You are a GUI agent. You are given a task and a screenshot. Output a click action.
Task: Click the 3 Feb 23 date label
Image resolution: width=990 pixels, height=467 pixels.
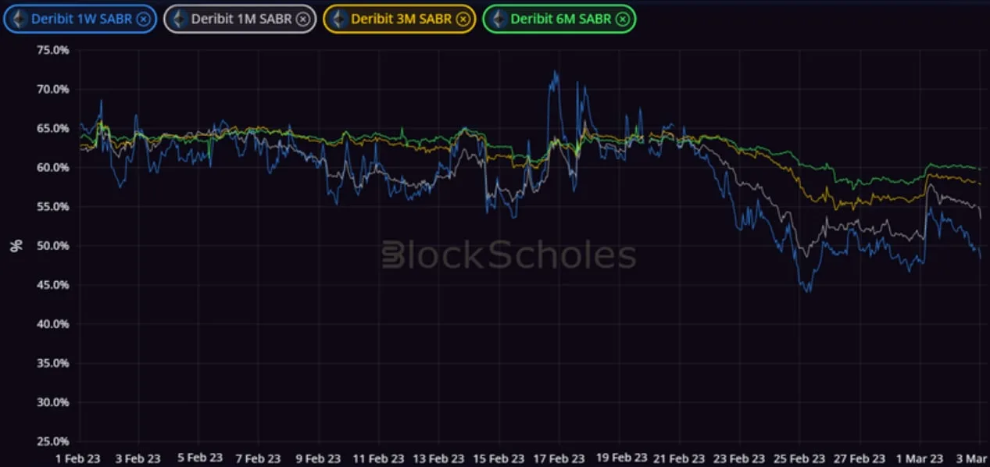click(139, 458)
